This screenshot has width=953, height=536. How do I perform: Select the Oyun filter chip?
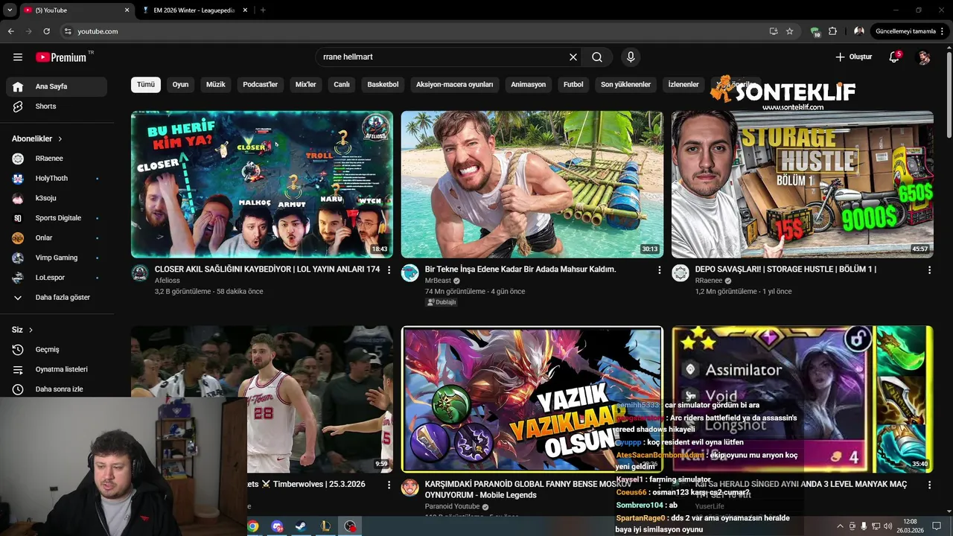pos(181,84)
